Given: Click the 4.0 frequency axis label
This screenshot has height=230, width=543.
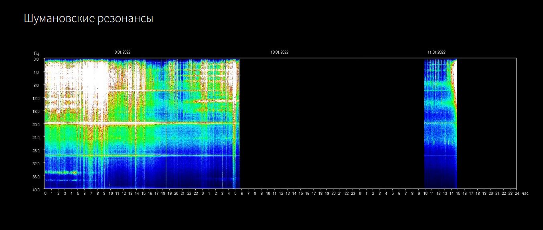Looking at the screenshot, I should 36,72.
